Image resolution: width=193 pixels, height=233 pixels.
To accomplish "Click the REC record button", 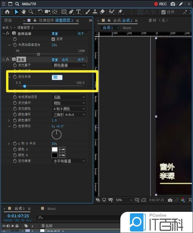I will (x=160, y=4).
